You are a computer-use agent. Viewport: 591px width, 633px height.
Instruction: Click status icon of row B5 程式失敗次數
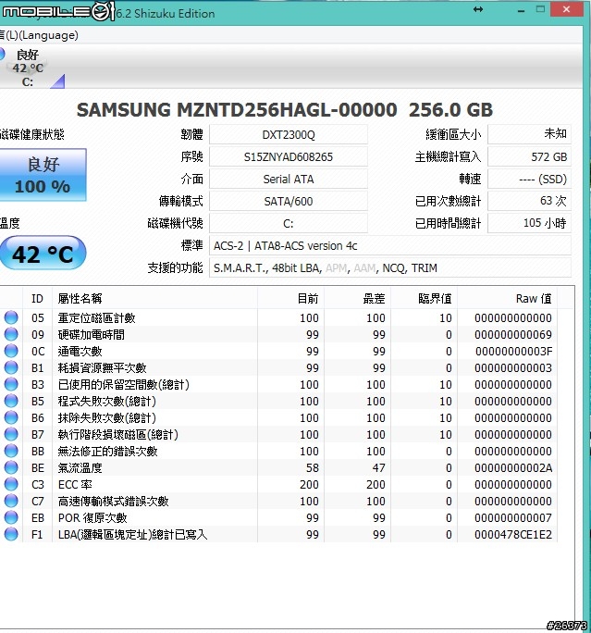(x=11, y=401)
